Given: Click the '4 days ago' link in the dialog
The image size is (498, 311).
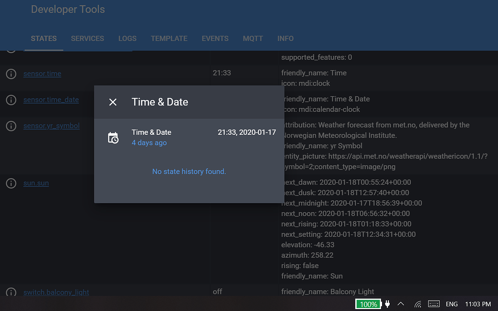Looking at the screenshot, I should (x=149, y=143).
